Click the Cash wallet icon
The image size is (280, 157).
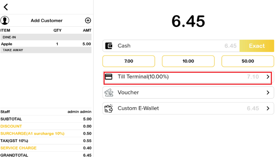[109, 46]
